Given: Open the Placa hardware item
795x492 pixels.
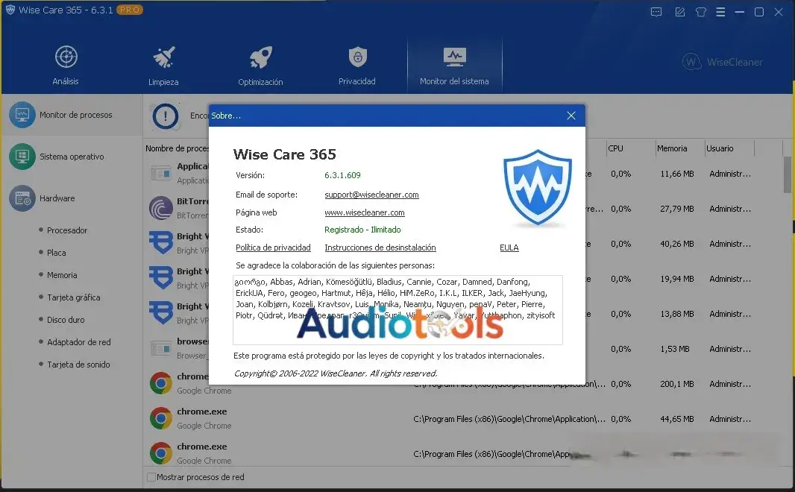Looking at the screenshot, I should pyautogui.click(x=56, y=252).
